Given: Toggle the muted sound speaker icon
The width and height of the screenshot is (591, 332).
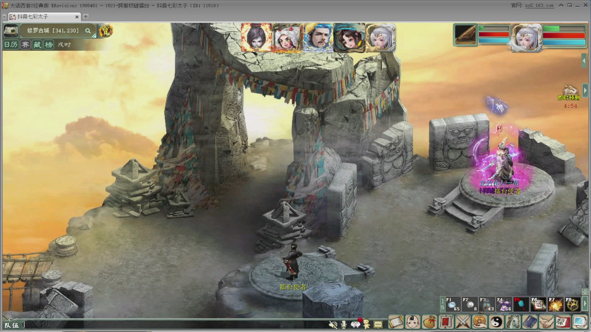Looking at the screenshot, I should [333, 324].
